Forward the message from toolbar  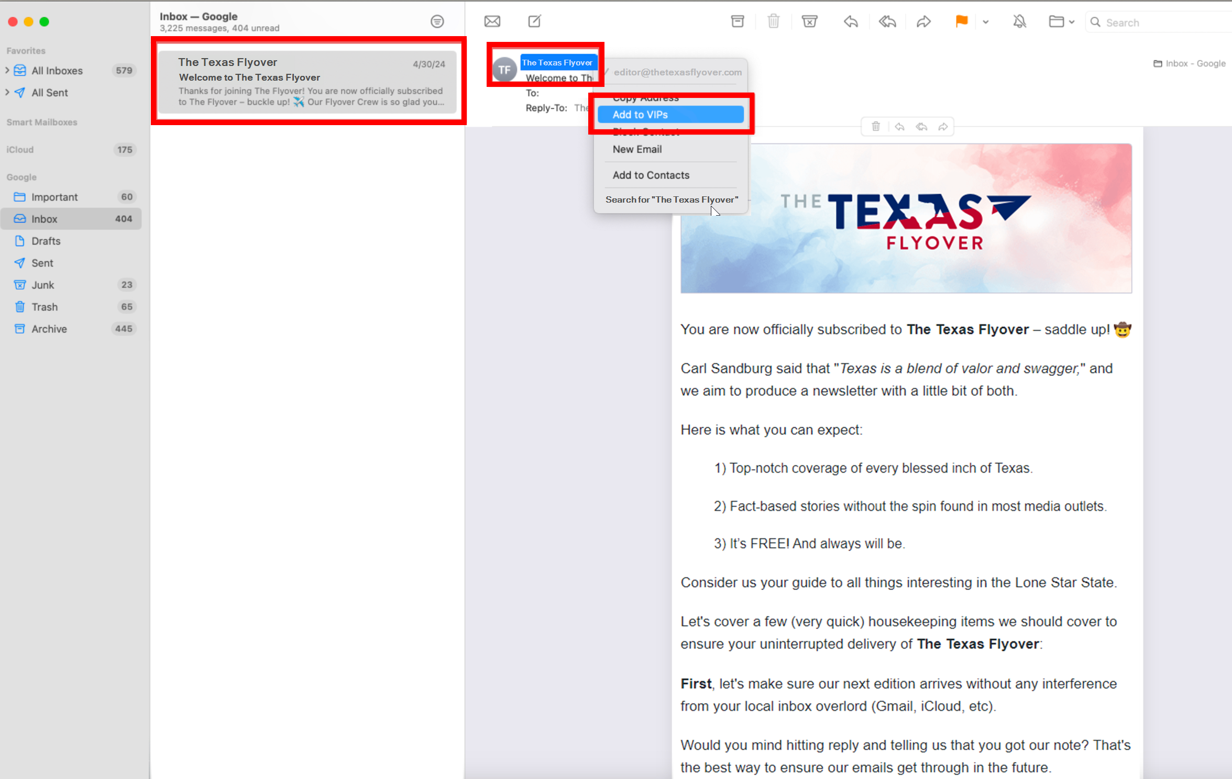[x=923, y=21]
